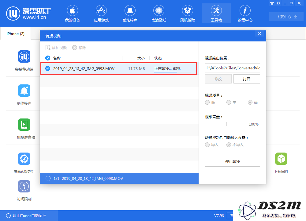Open the 应用游戏 apps and games section
This screenshot has width=306, height=221.
tap(101, 14)
